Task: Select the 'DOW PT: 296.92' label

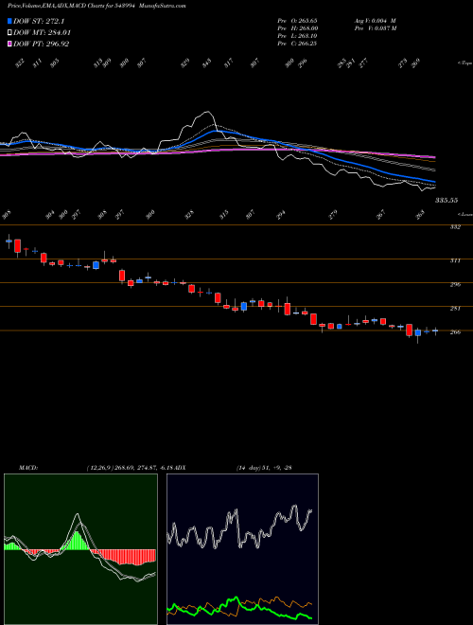Action: [x=42, y=44]
